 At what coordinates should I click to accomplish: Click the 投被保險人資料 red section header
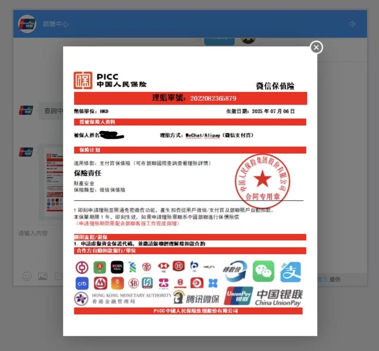[x=190, y=122]
